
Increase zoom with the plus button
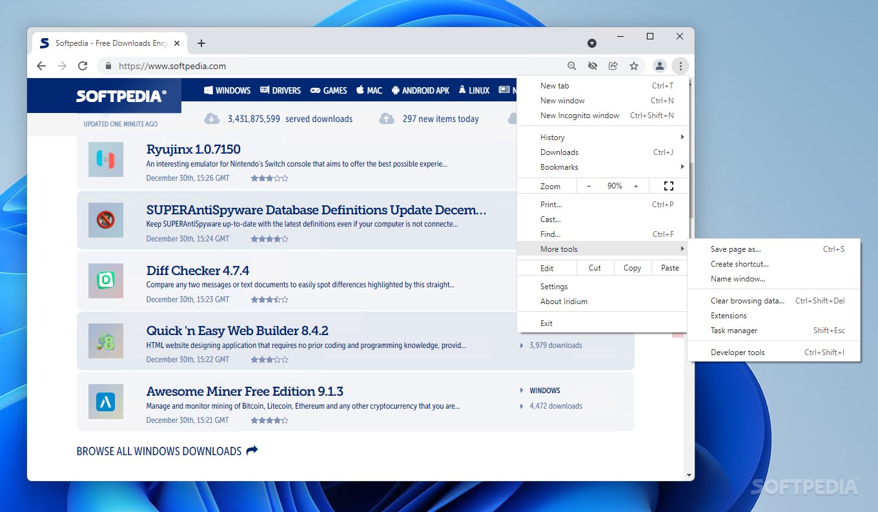pyautogui.click(x=636, y=186)
